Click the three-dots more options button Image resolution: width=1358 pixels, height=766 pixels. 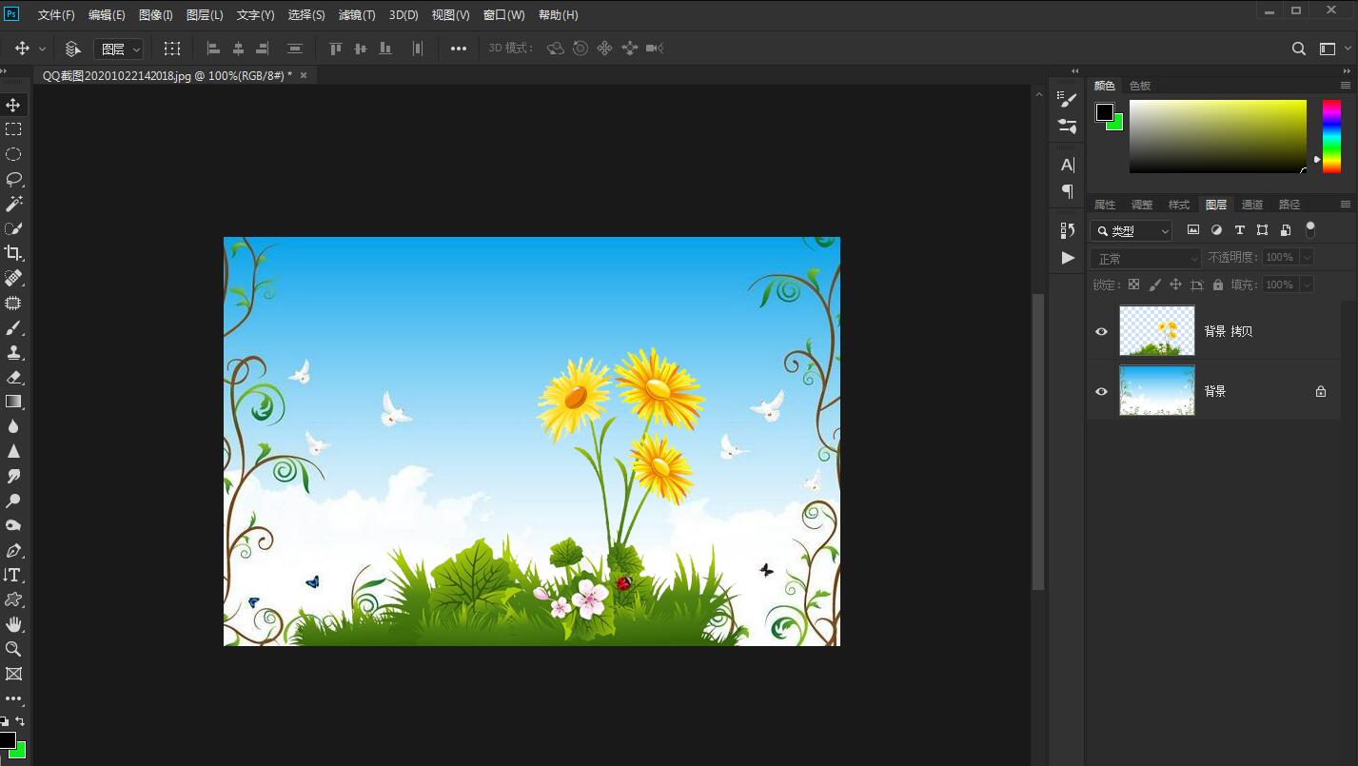(459, 49)
